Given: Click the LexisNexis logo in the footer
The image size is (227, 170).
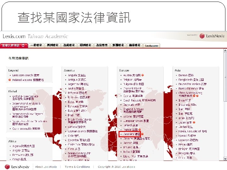Looking at the screenshot, I should (17, 167).
